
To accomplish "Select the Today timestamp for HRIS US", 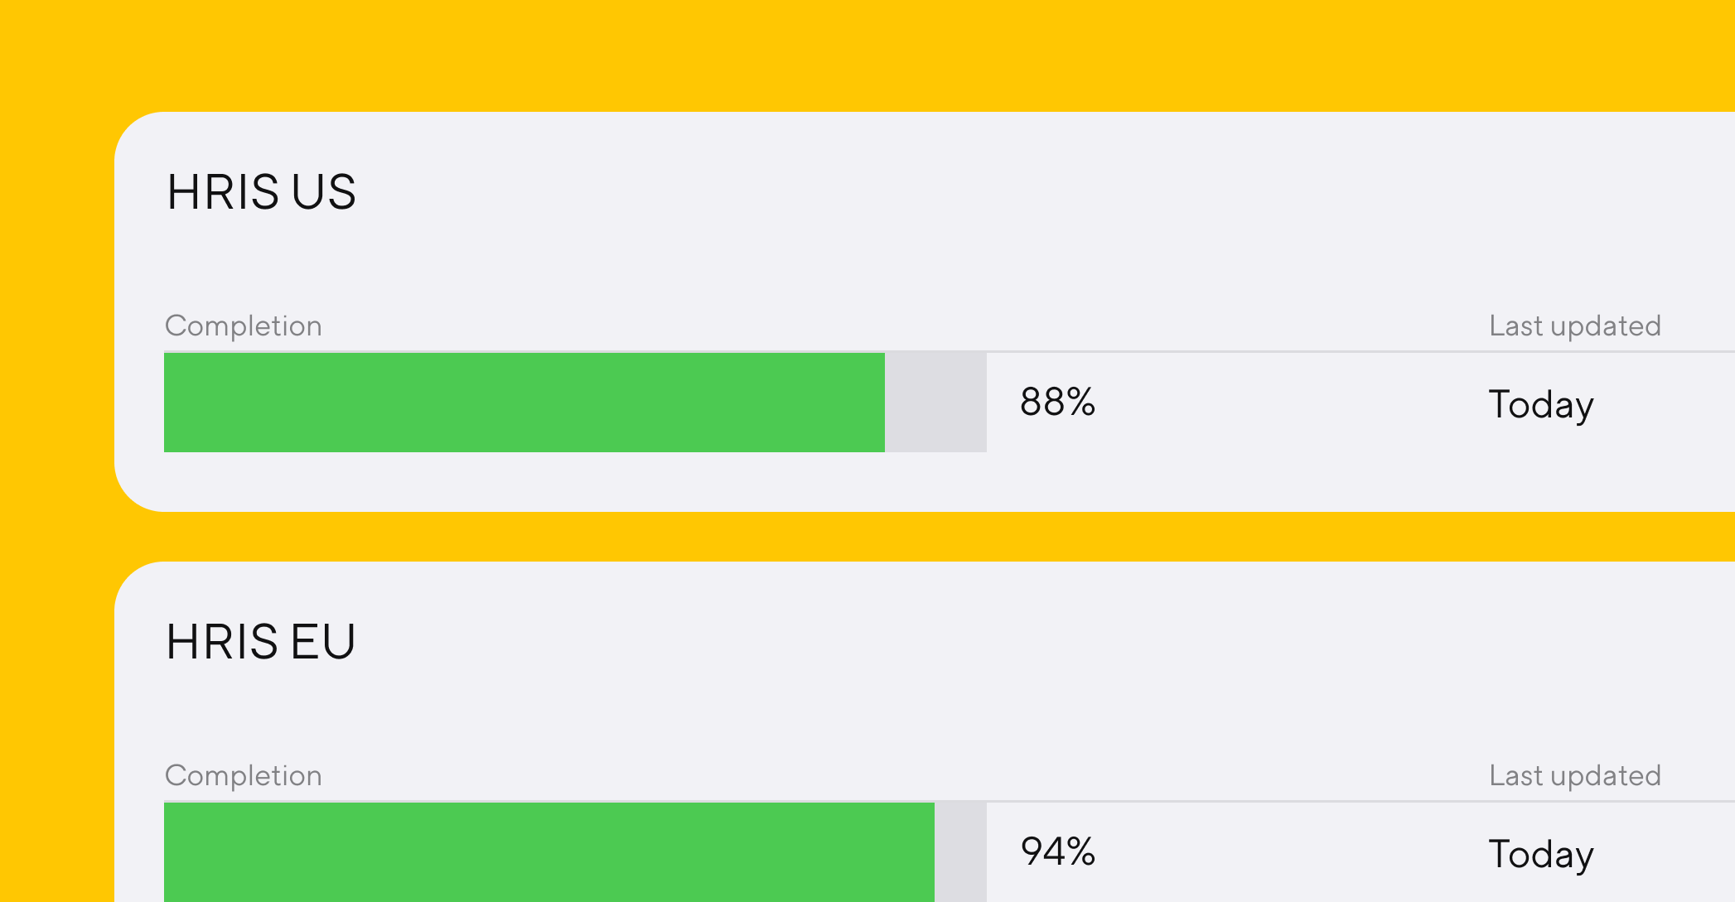I will (x=1541, y=405).
